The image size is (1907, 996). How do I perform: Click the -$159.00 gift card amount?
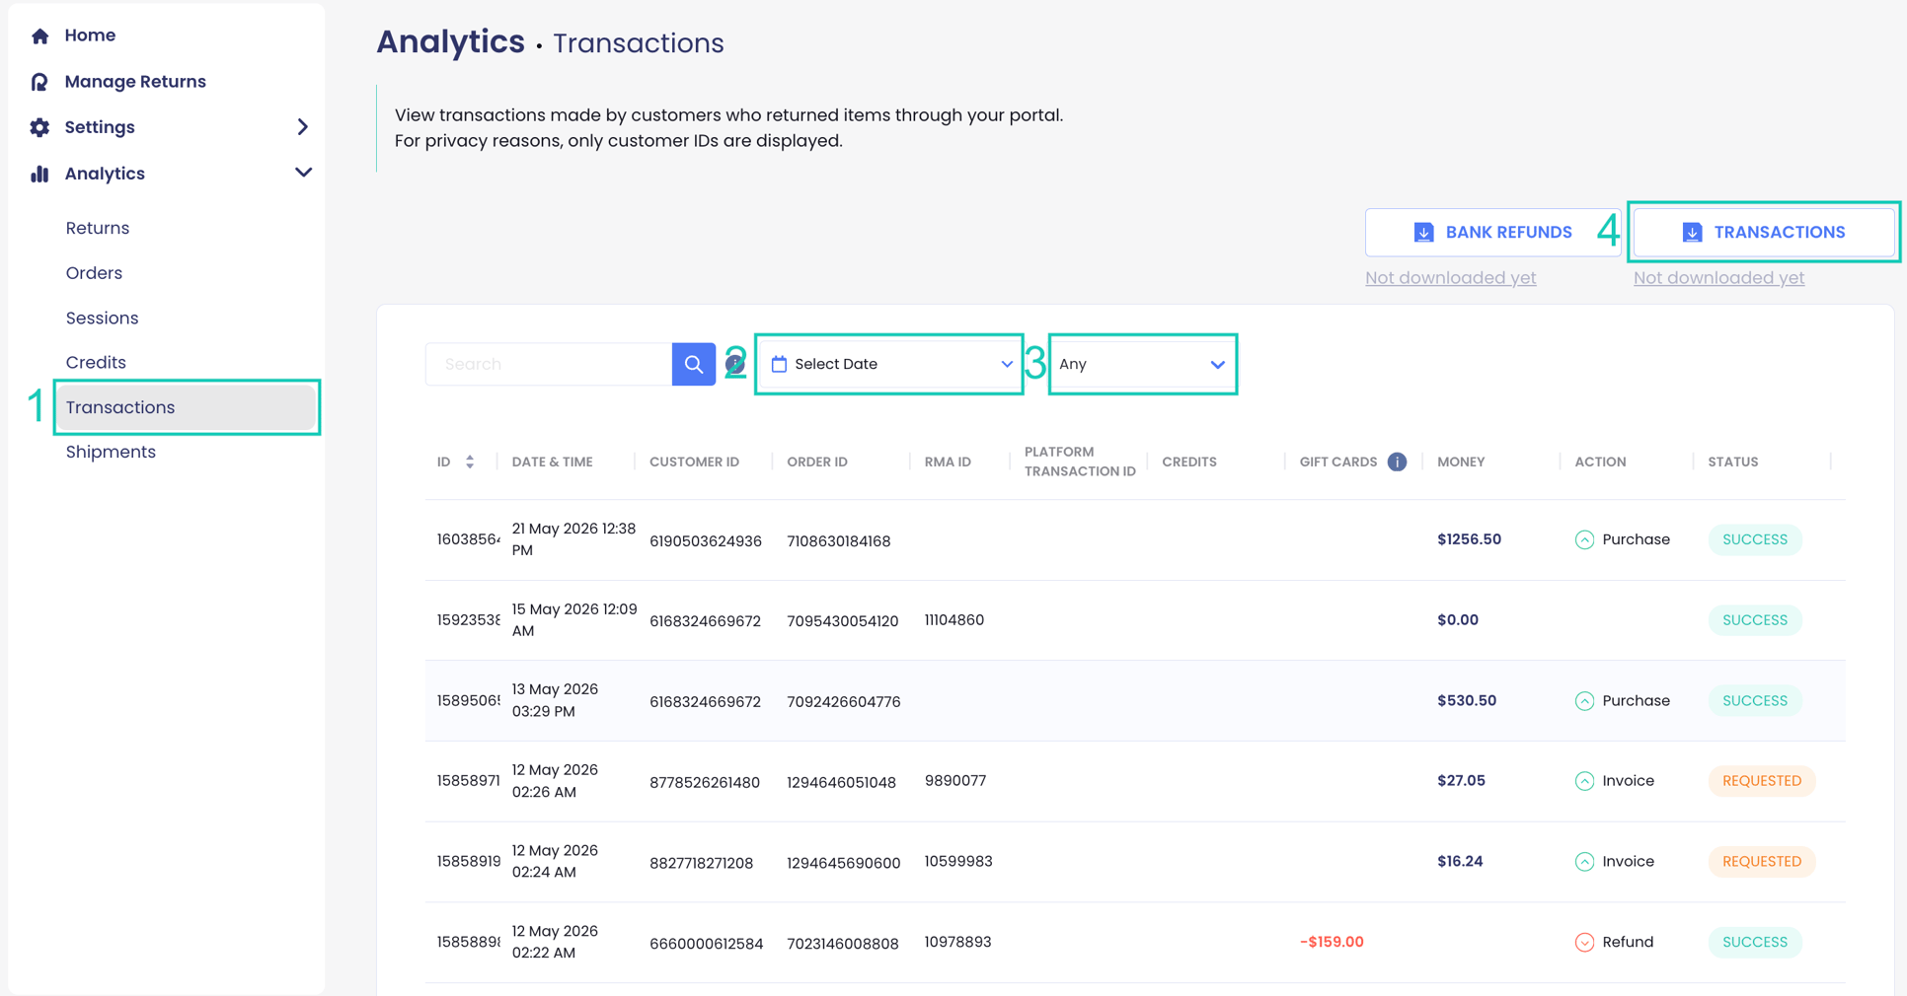point(1332,942)
